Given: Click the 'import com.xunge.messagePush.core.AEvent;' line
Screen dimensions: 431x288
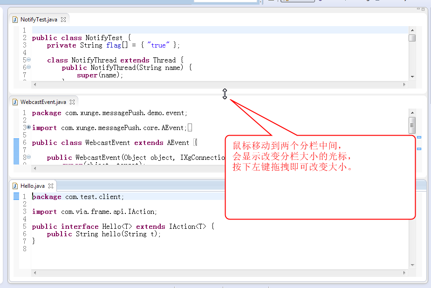Looking at the screenshot, I should 109,128.
